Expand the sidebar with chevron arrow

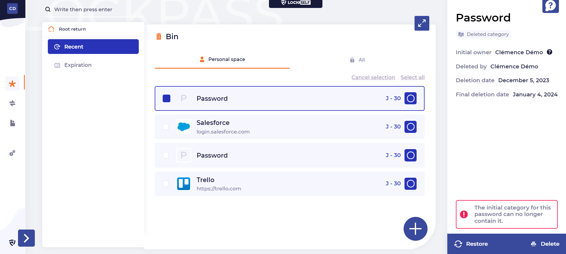click(x=26, y=238)
